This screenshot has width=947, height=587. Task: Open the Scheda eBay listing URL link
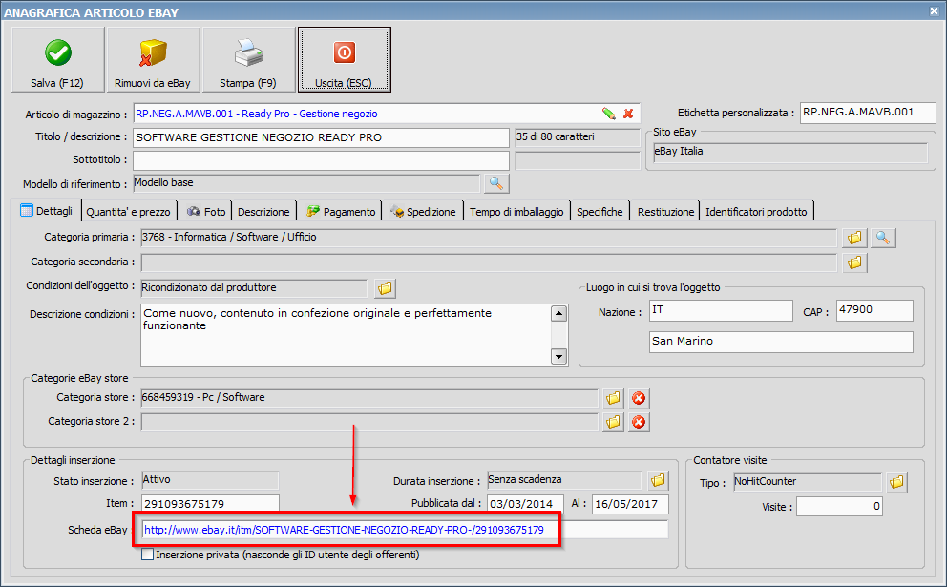[x=344, y=530]
